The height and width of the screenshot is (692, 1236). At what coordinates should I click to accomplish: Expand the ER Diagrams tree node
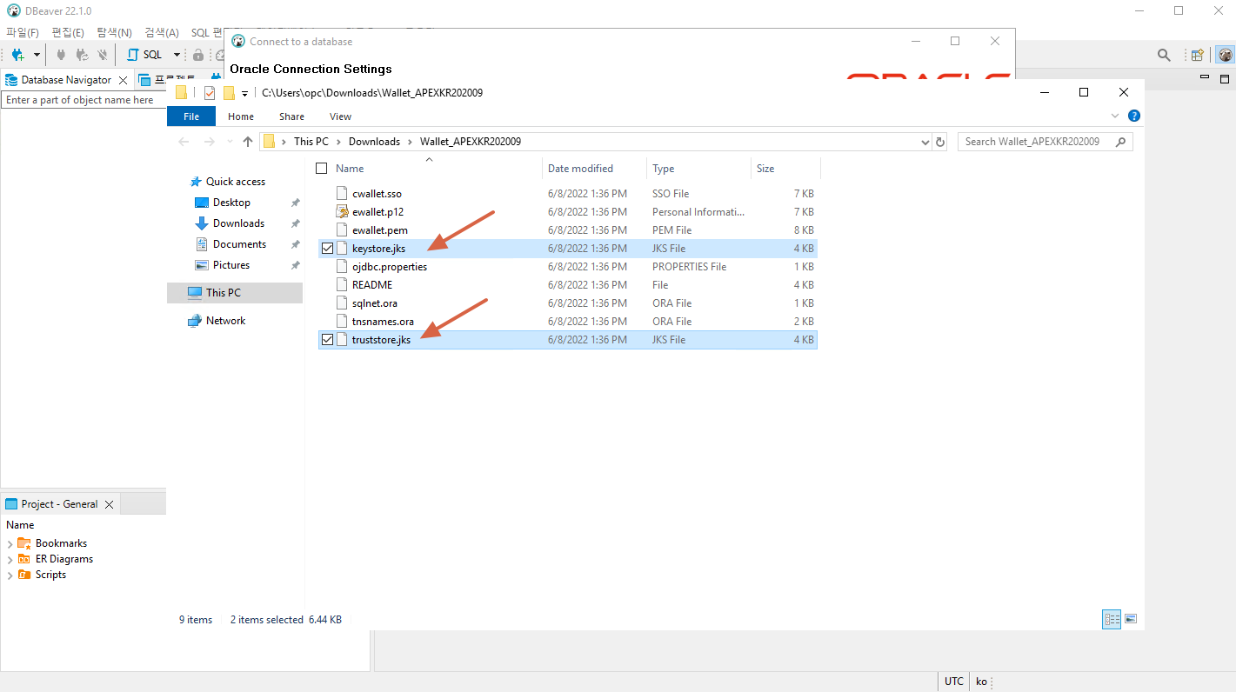click(10, 560)
